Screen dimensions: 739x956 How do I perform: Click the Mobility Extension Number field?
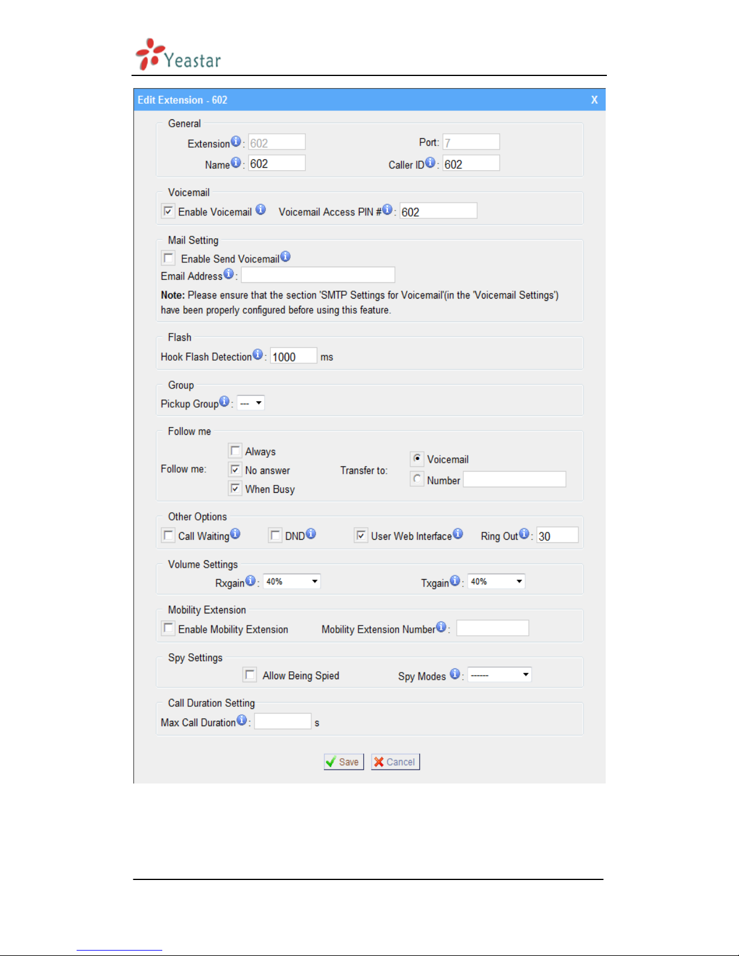click(493, 628)
